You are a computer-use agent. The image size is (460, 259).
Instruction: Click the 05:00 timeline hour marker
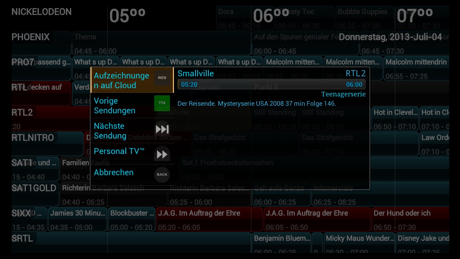pos(127,16)
